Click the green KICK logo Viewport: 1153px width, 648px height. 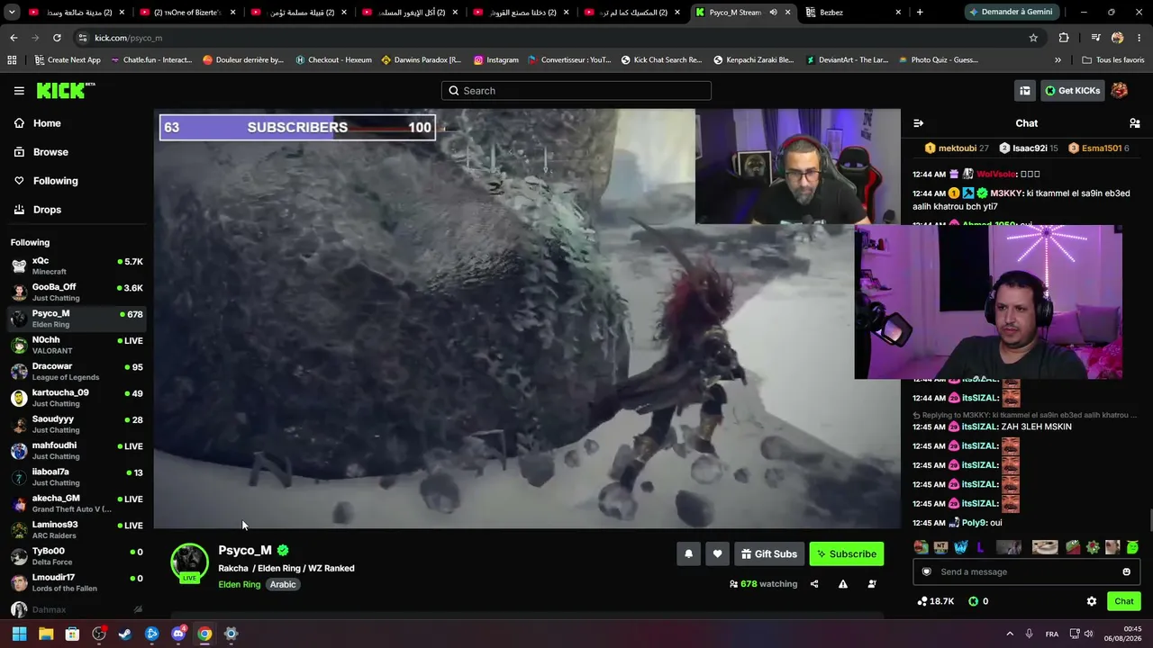click(66, 90)
